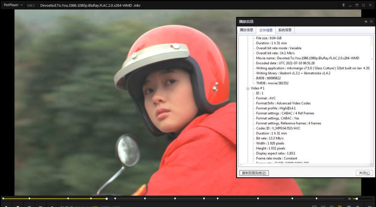The height and width of the screenshot is (207, 376).
Task: Open the PotPlayer main menu dropdown
Action: tap(13, 5)
